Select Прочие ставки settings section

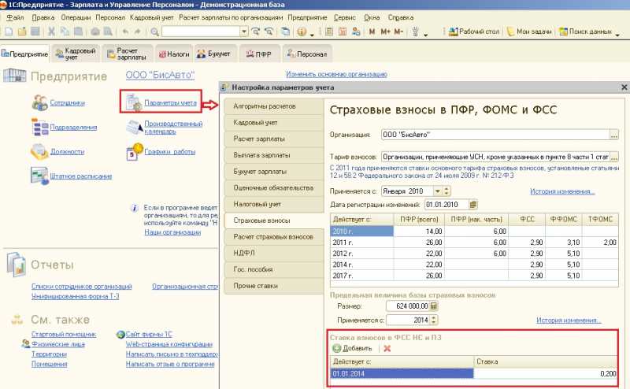273,286
